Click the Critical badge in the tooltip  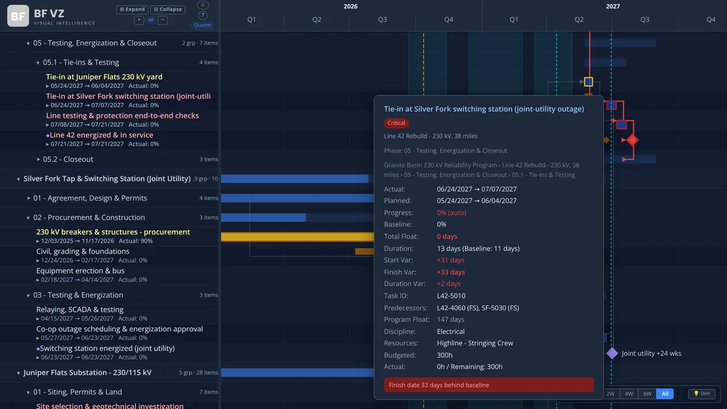pos(396,123)
